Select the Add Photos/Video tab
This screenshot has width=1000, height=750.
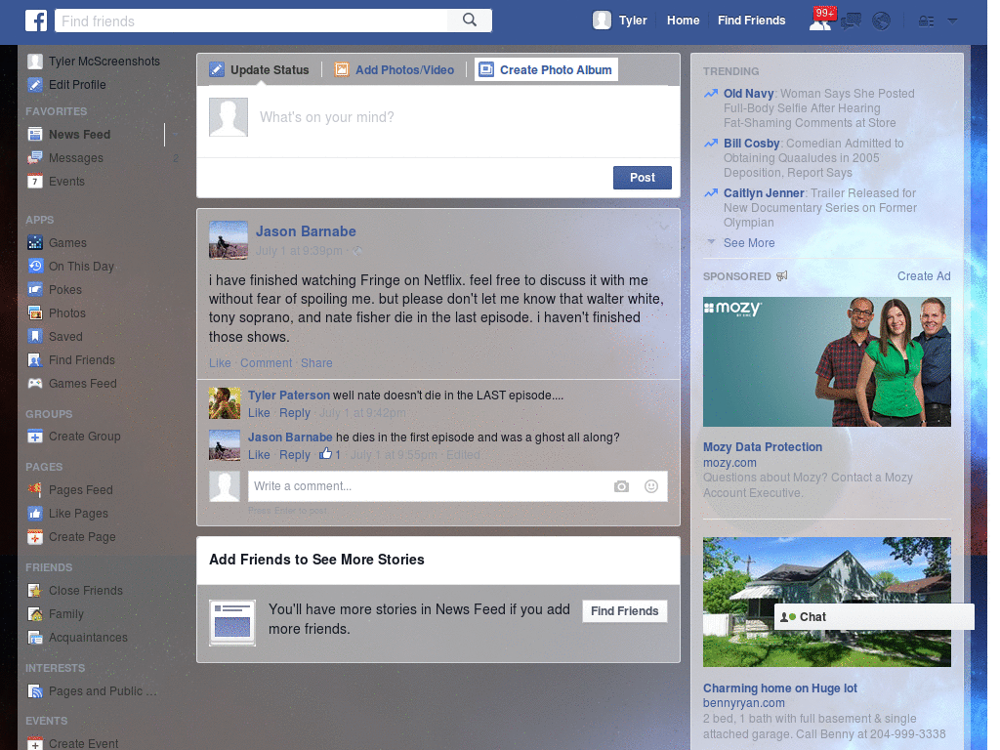click(395, 70)
